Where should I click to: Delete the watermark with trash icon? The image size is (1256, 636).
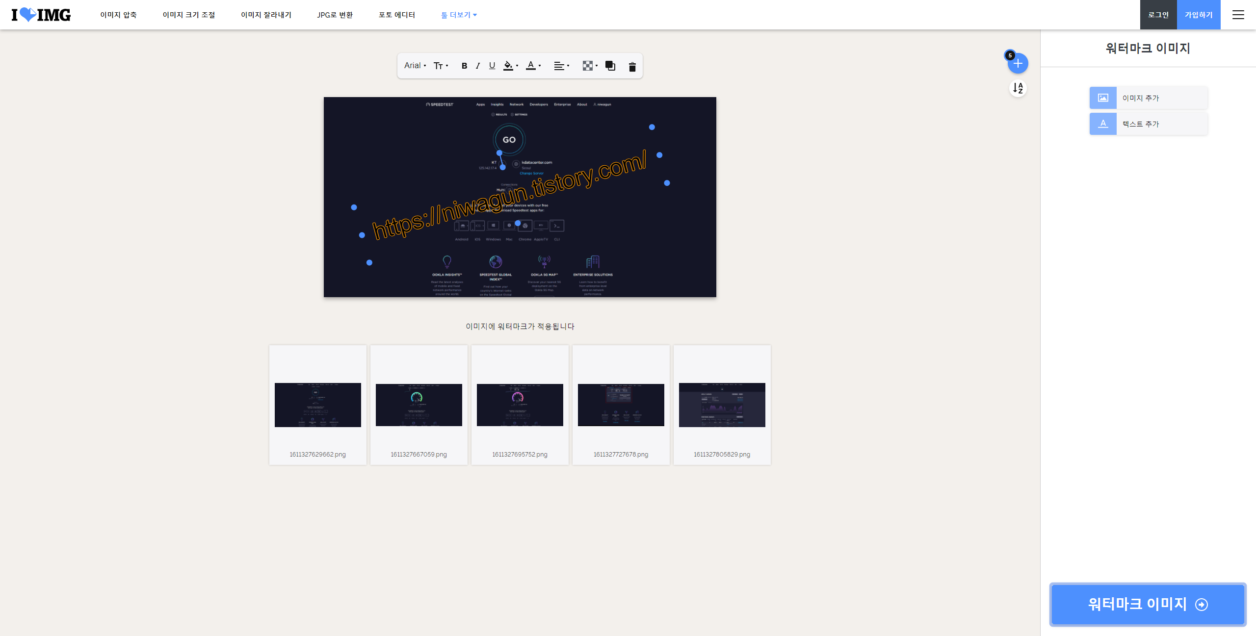[632, 67]
